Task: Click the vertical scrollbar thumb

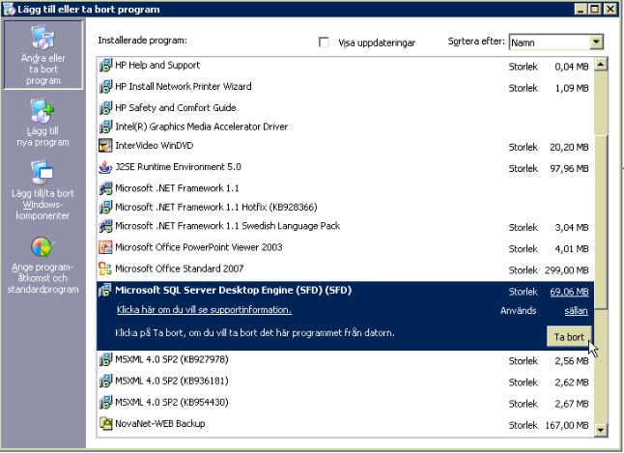Action: [x=601, y=221]
